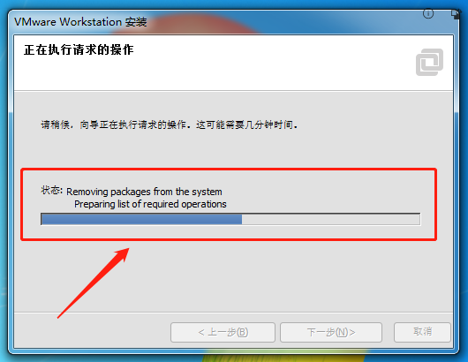Click the 下一步(N) next button
Image resolution: width=468 pixels, height=362 pixels.
click(x=331, y=332)
